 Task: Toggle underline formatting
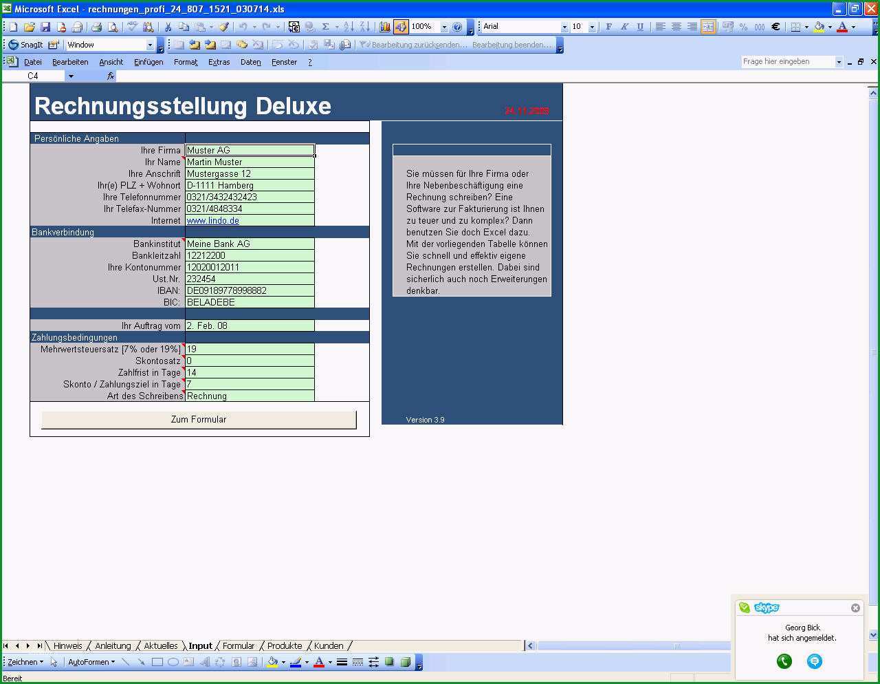pos(640,27)
